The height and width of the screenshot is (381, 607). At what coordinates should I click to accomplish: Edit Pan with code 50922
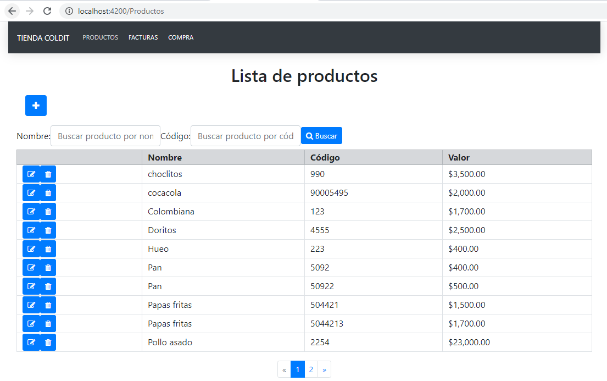31,286
